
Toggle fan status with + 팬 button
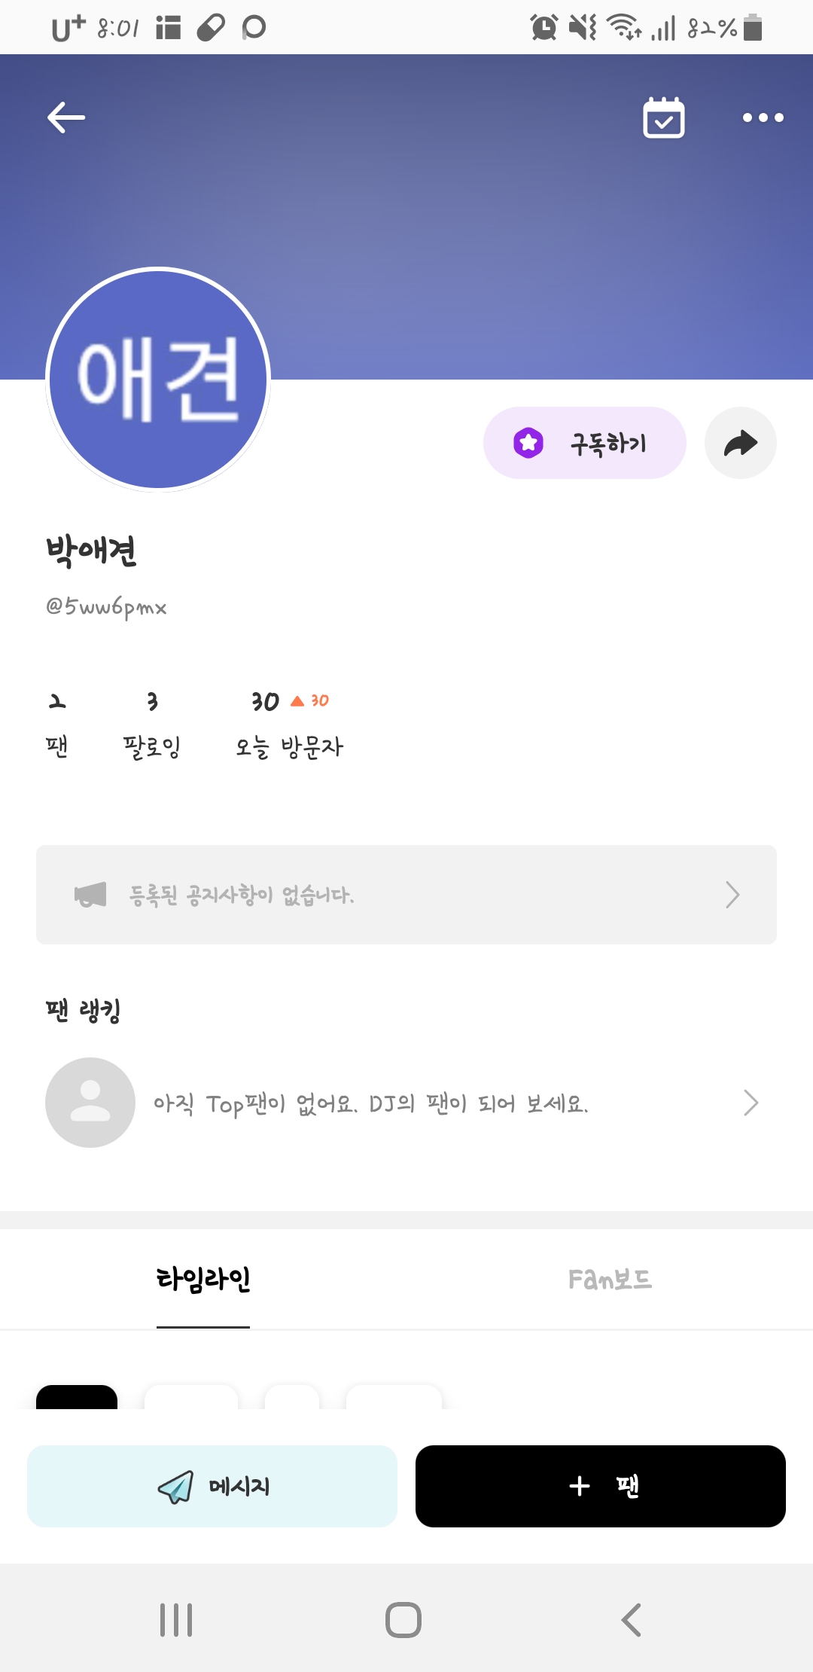click(x=600, y=1486)
